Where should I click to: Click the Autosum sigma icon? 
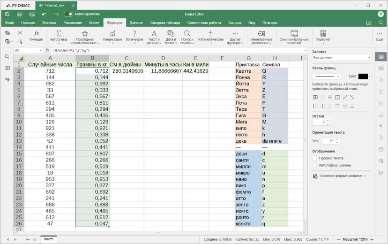59,33
